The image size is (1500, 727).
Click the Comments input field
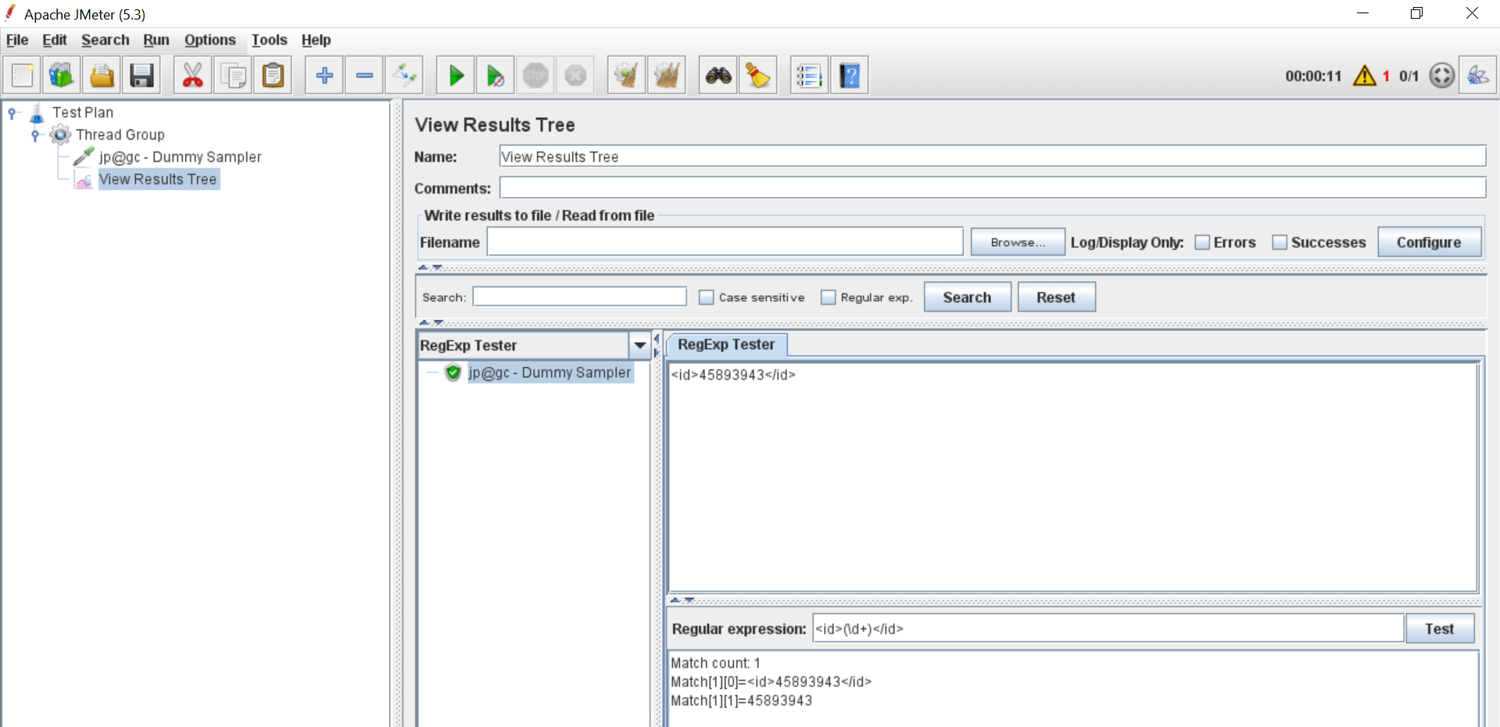993,187
